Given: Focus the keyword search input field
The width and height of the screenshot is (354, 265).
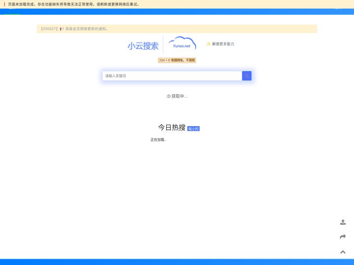Looking at the screenshot, I should click(x=172, y=76).
